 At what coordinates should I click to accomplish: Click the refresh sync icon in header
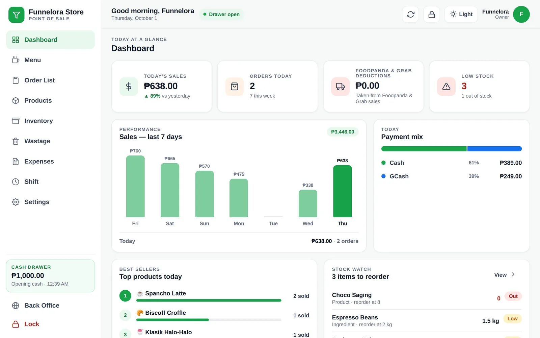(410, 15)
